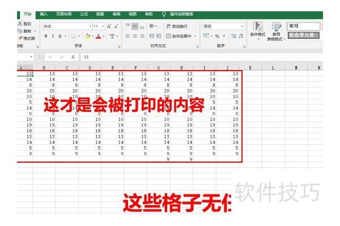Click the text orientation icon
The height and width of the screenshot is (226, 340).
152,26
